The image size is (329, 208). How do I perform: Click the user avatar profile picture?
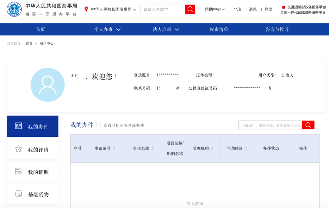48,85
